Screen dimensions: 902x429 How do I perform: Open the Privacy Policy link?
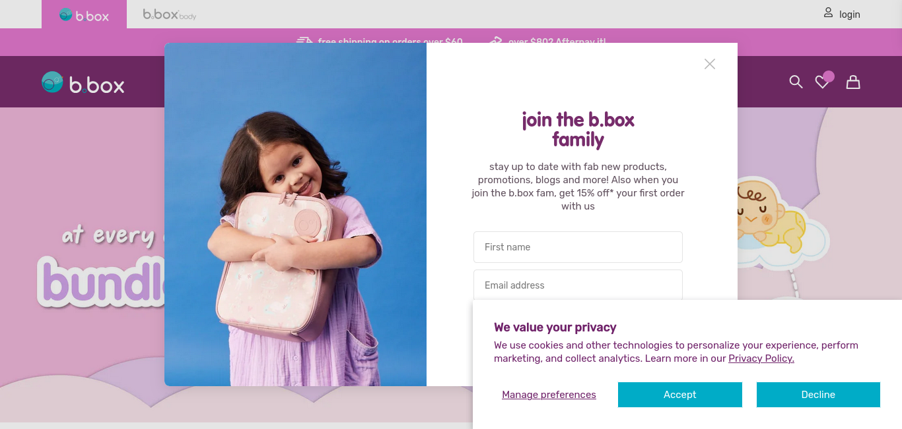(761, 358)
